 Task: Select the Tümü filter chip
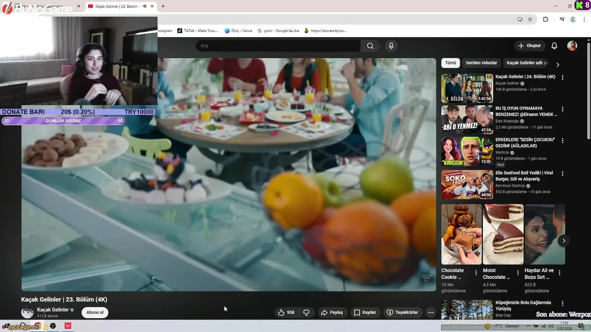pyautogui.click(x=451, y=63)
